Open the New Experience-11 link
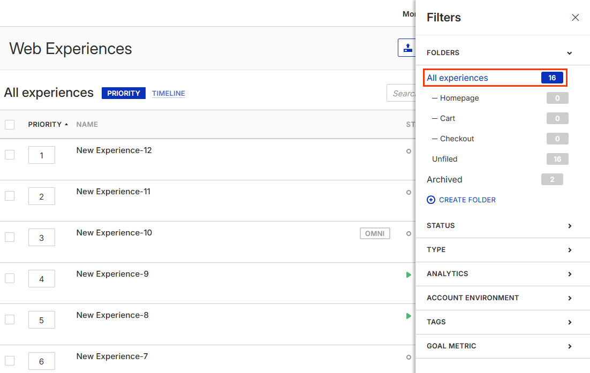 [114, 192]
